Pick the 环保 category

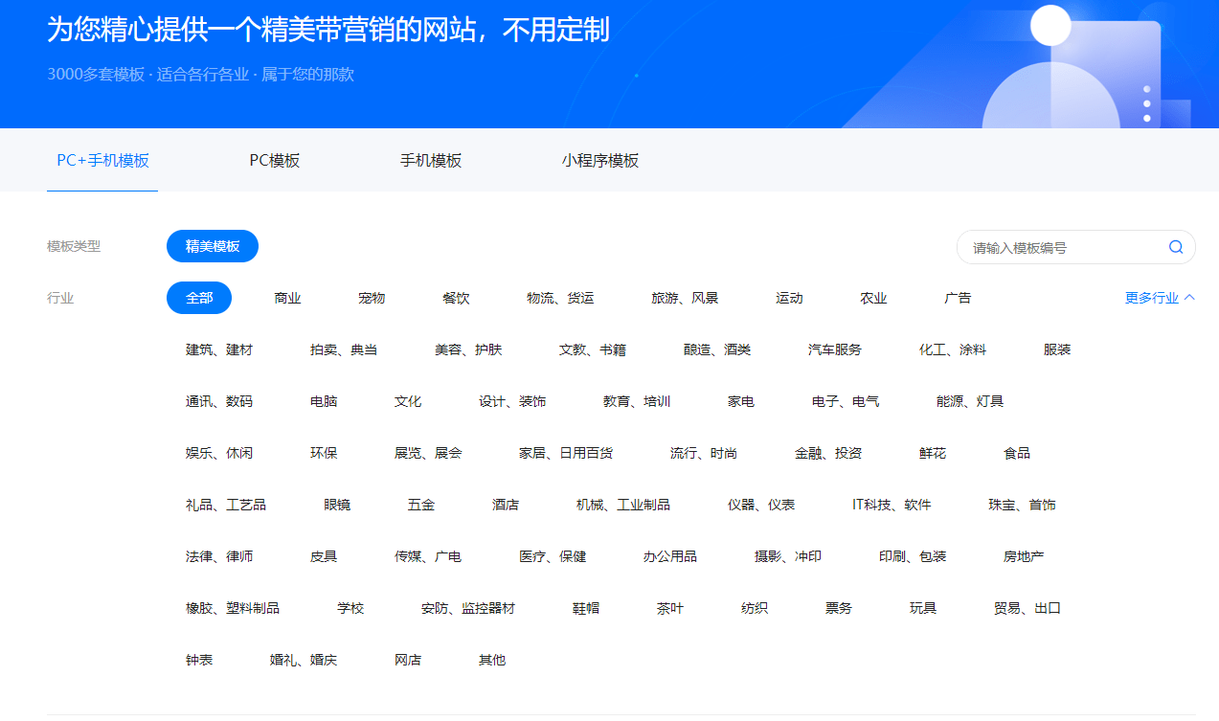[324, 453]
